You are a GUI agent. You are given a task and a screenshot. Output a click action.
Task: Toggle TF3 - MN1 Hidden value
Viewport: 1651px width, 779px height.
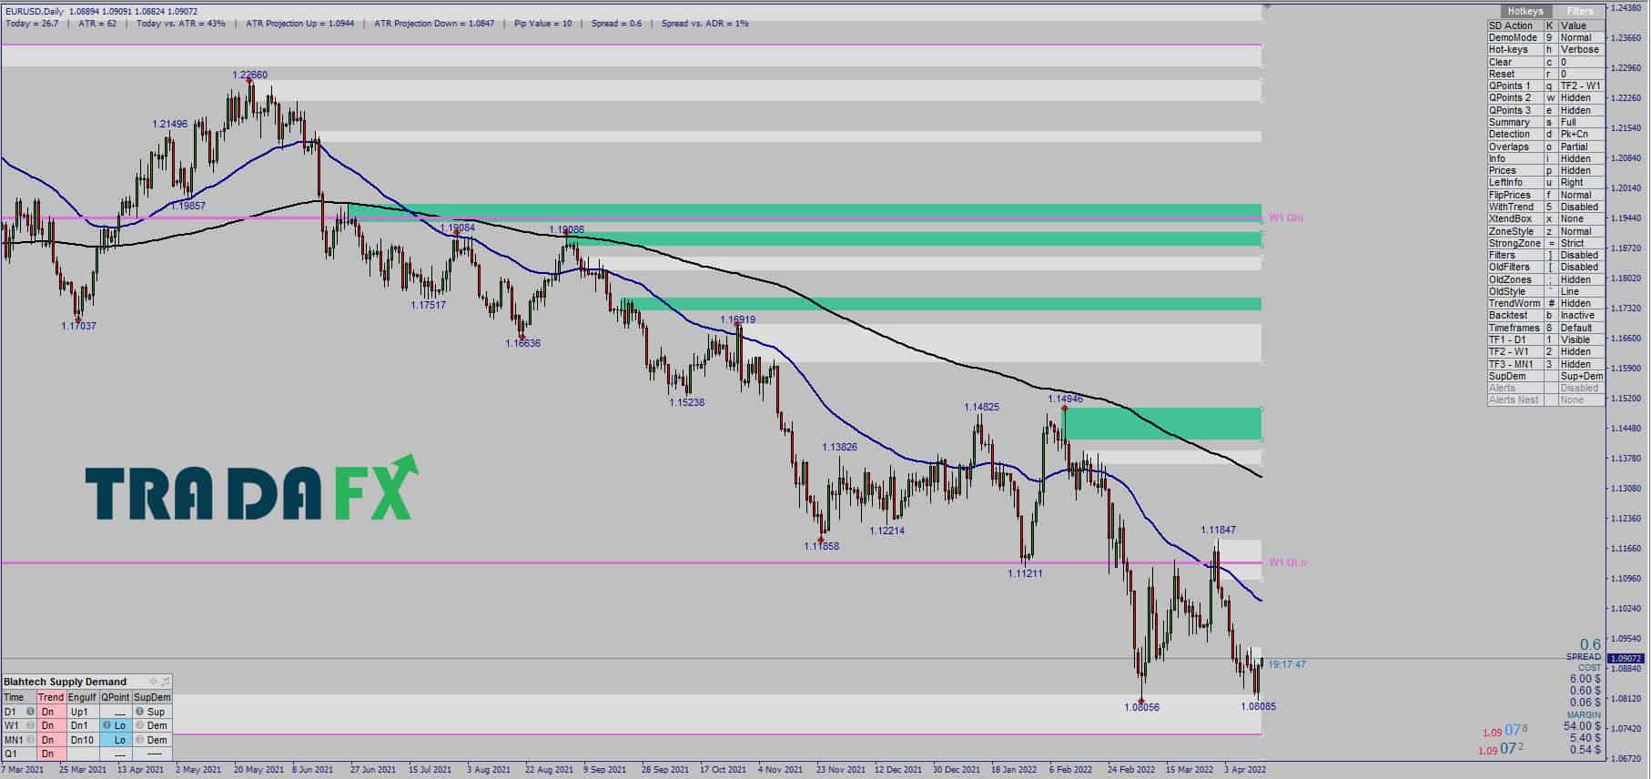(x=1581, y=364)
